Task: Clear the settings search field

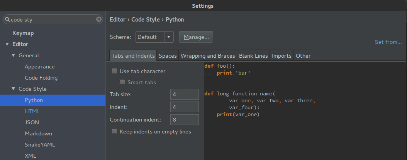Action: tap(98, 19)
